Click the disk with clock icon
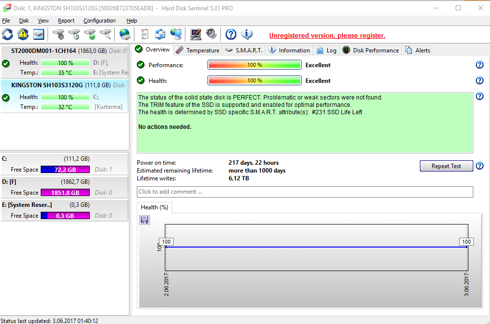This screenshot has width=490, height=324. click(75, 34)
